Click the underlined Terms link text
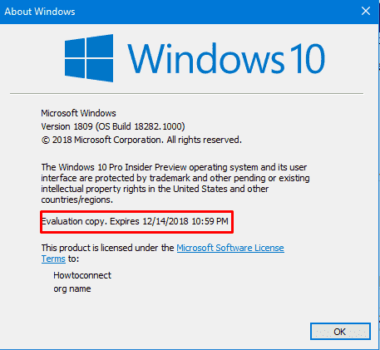Screen dimensions: 380x350 tap(53, 259)
